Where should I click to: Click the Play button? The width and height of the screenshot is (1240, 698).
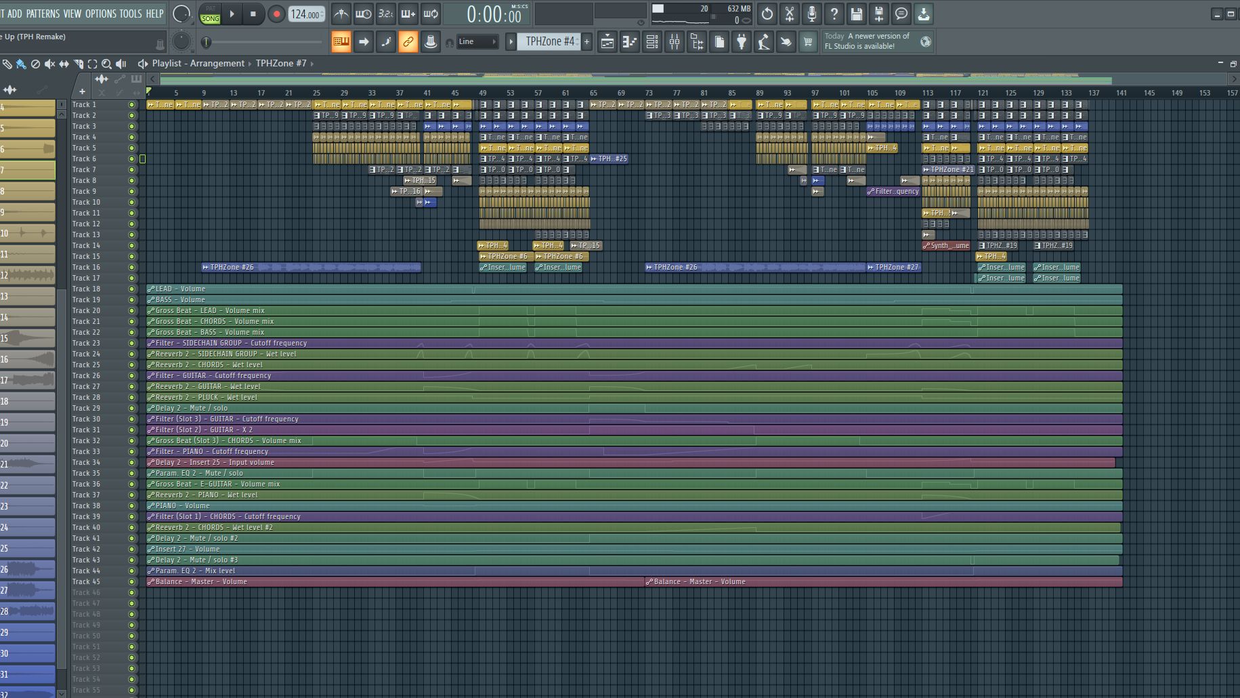coord(232,14)
